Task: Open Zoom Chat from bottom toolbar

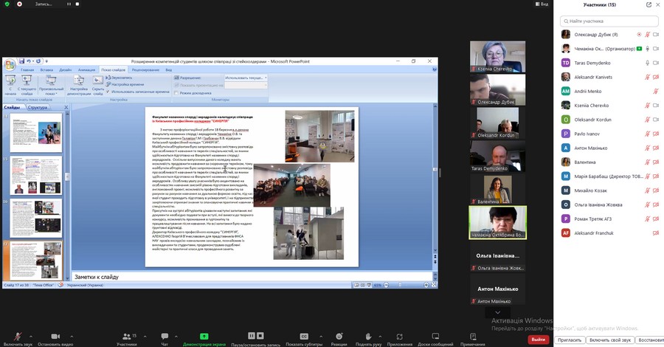Action: click(x=165, y=337)
